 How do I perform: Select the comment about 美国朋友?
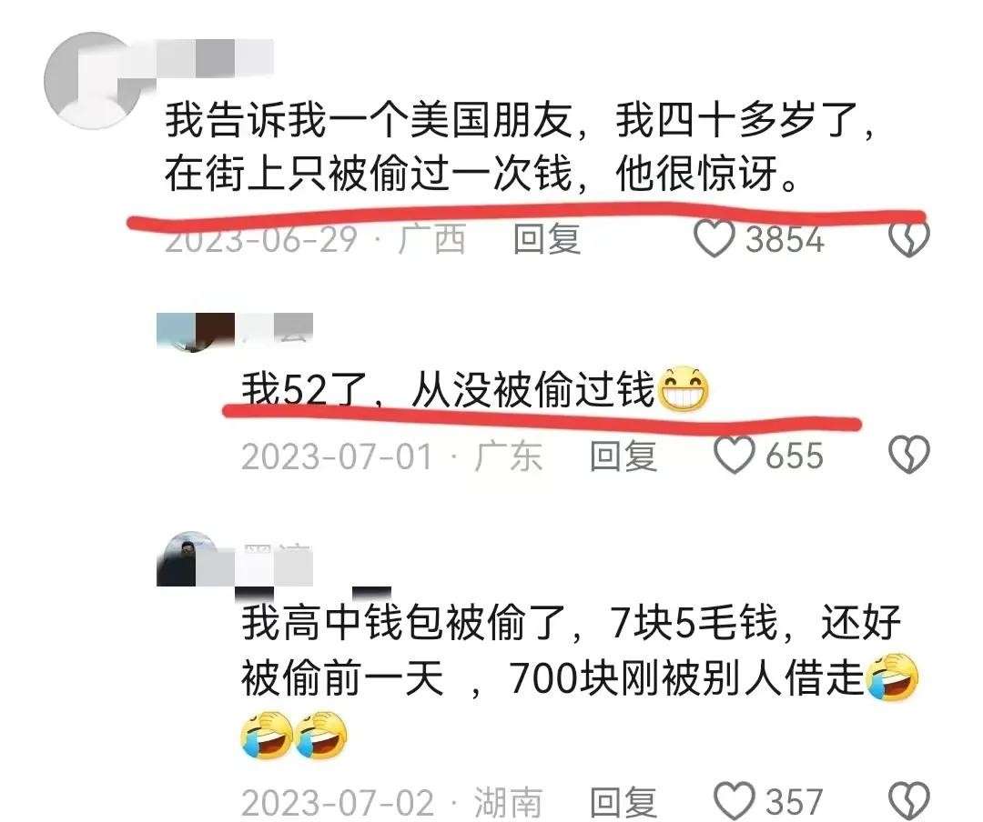[519, 146]
